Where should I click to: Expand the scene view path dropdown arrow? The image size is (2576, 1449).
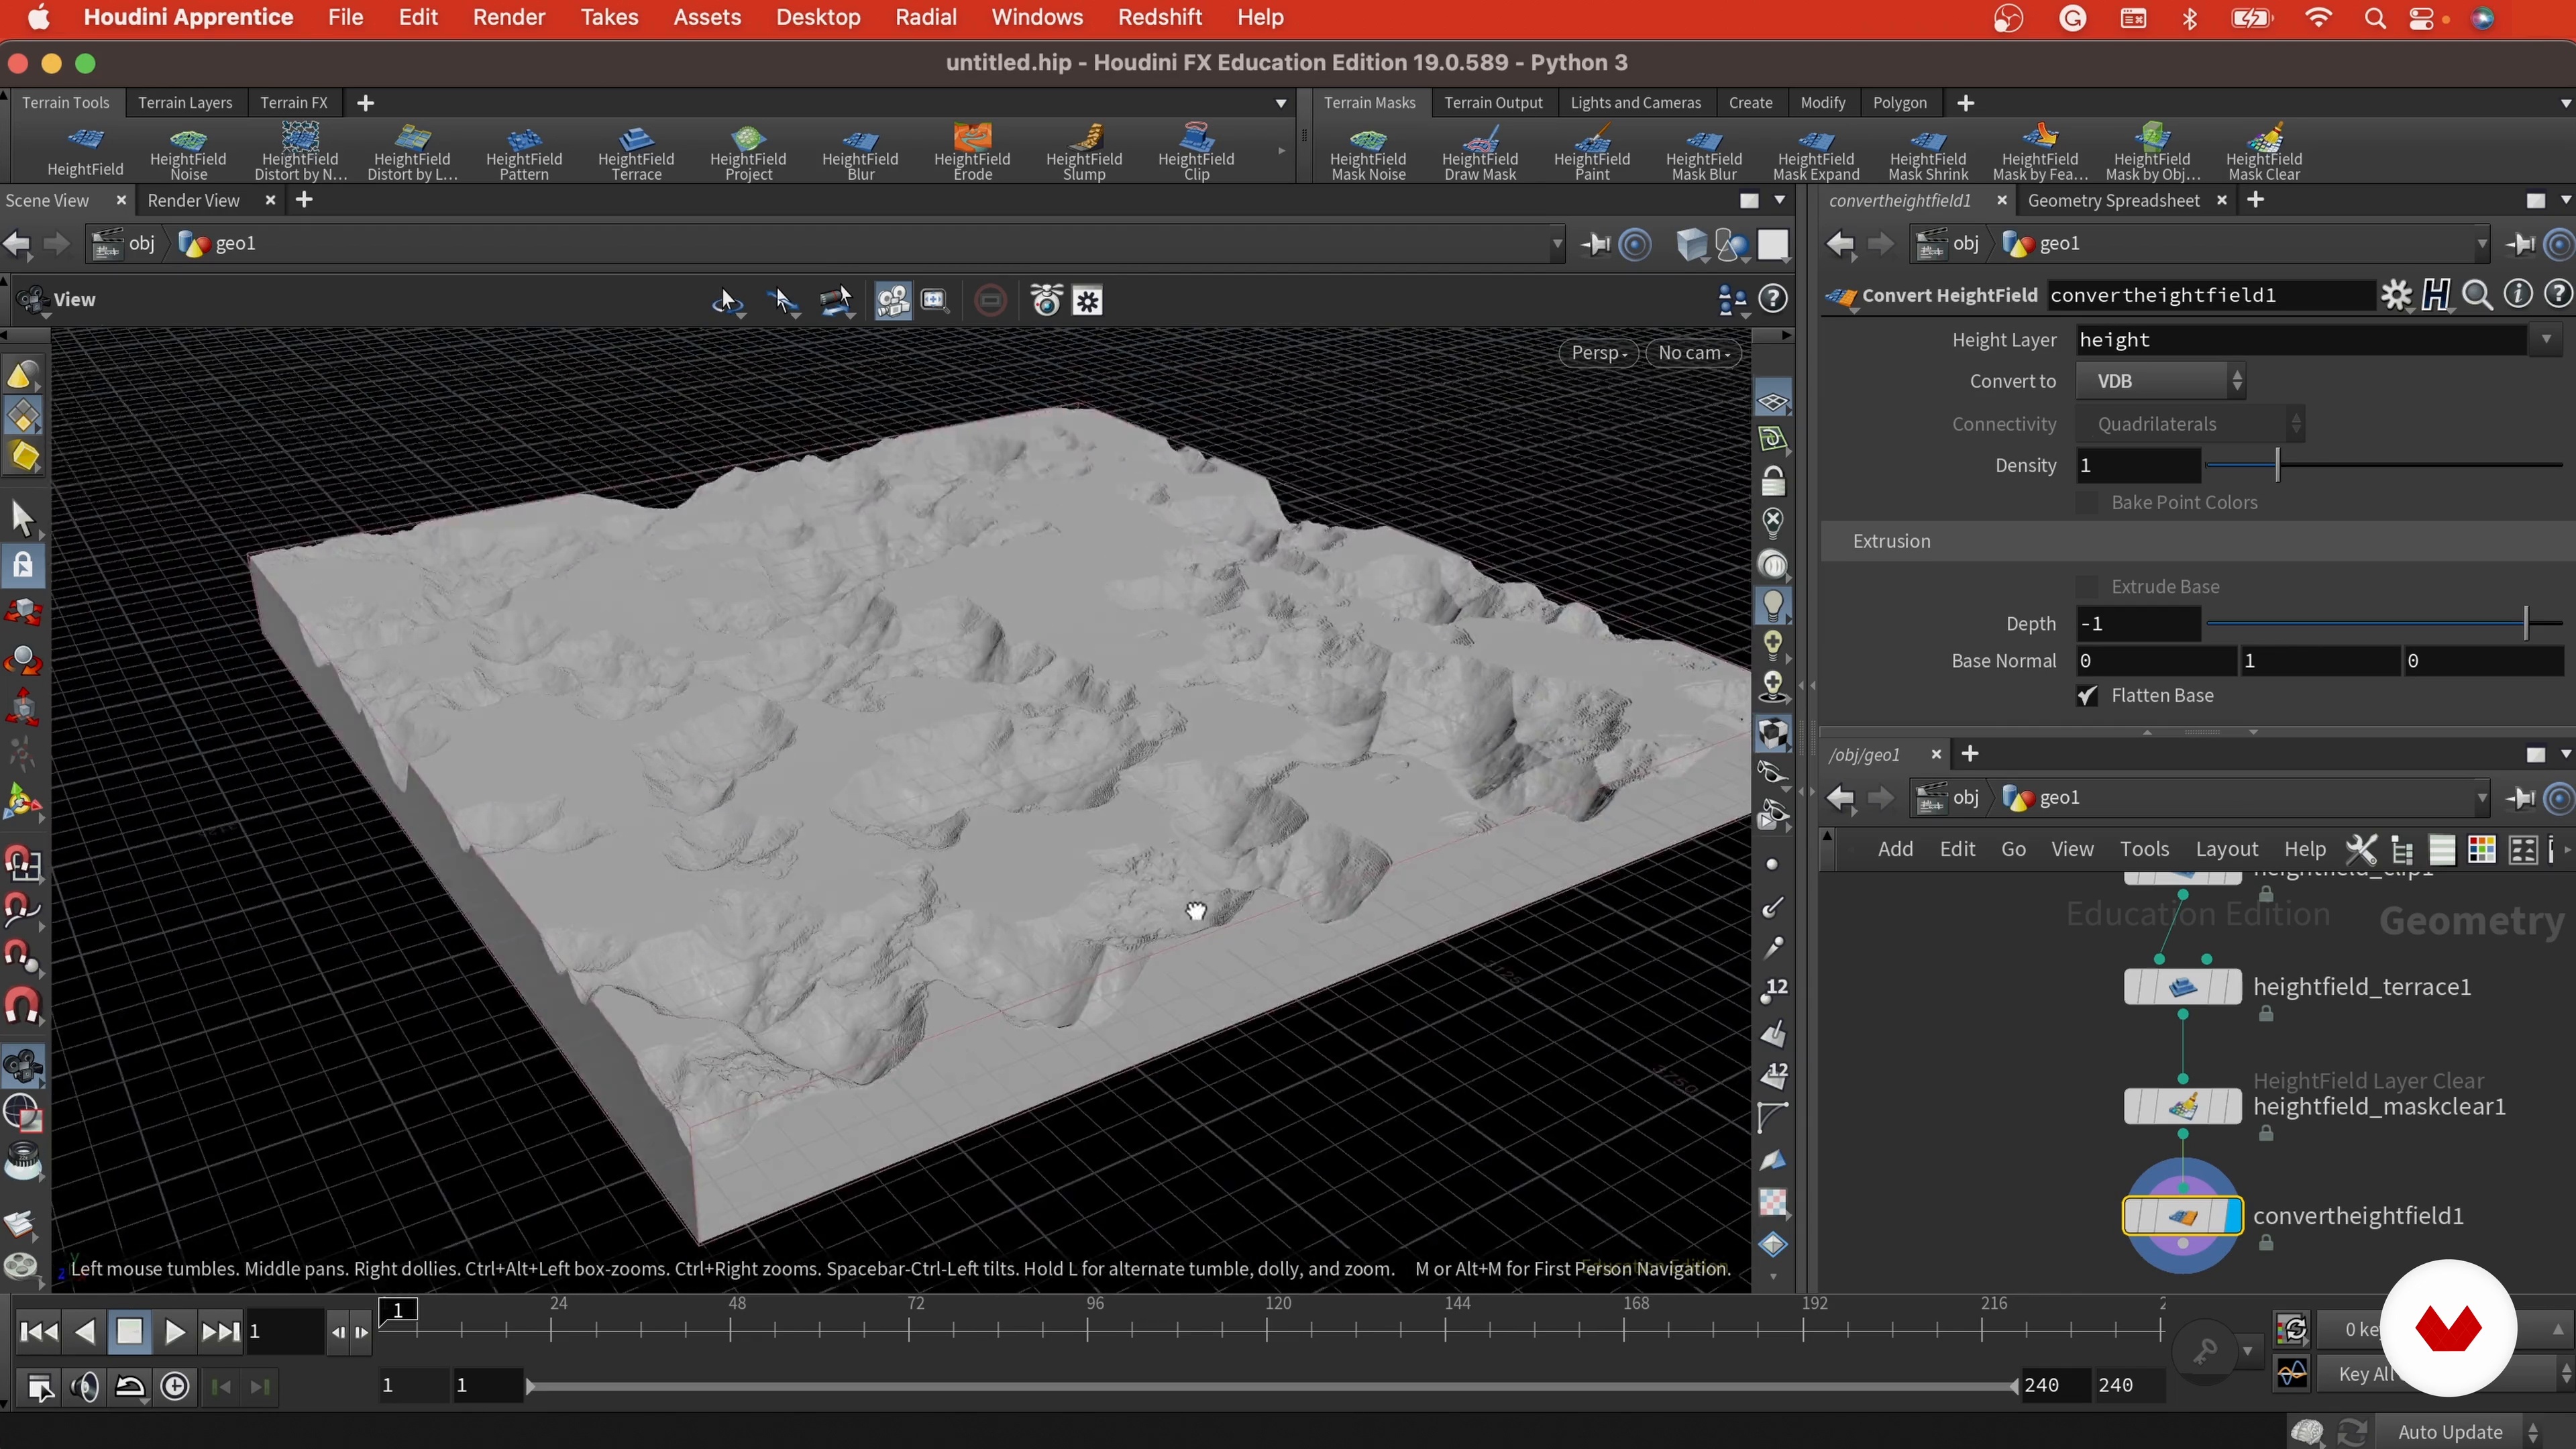1556,244
